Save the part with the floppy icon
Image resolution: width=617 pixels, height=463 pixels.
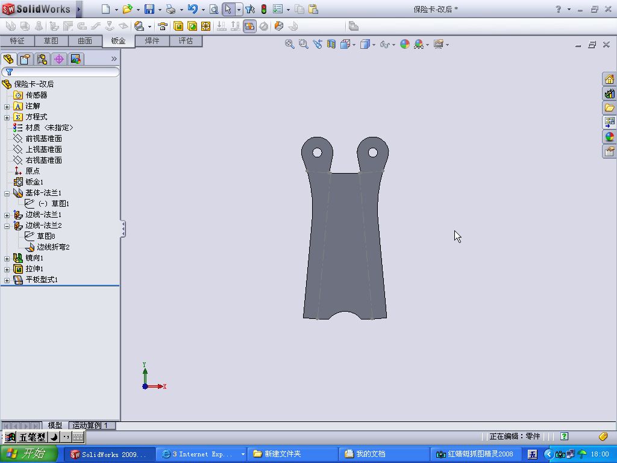149,9
